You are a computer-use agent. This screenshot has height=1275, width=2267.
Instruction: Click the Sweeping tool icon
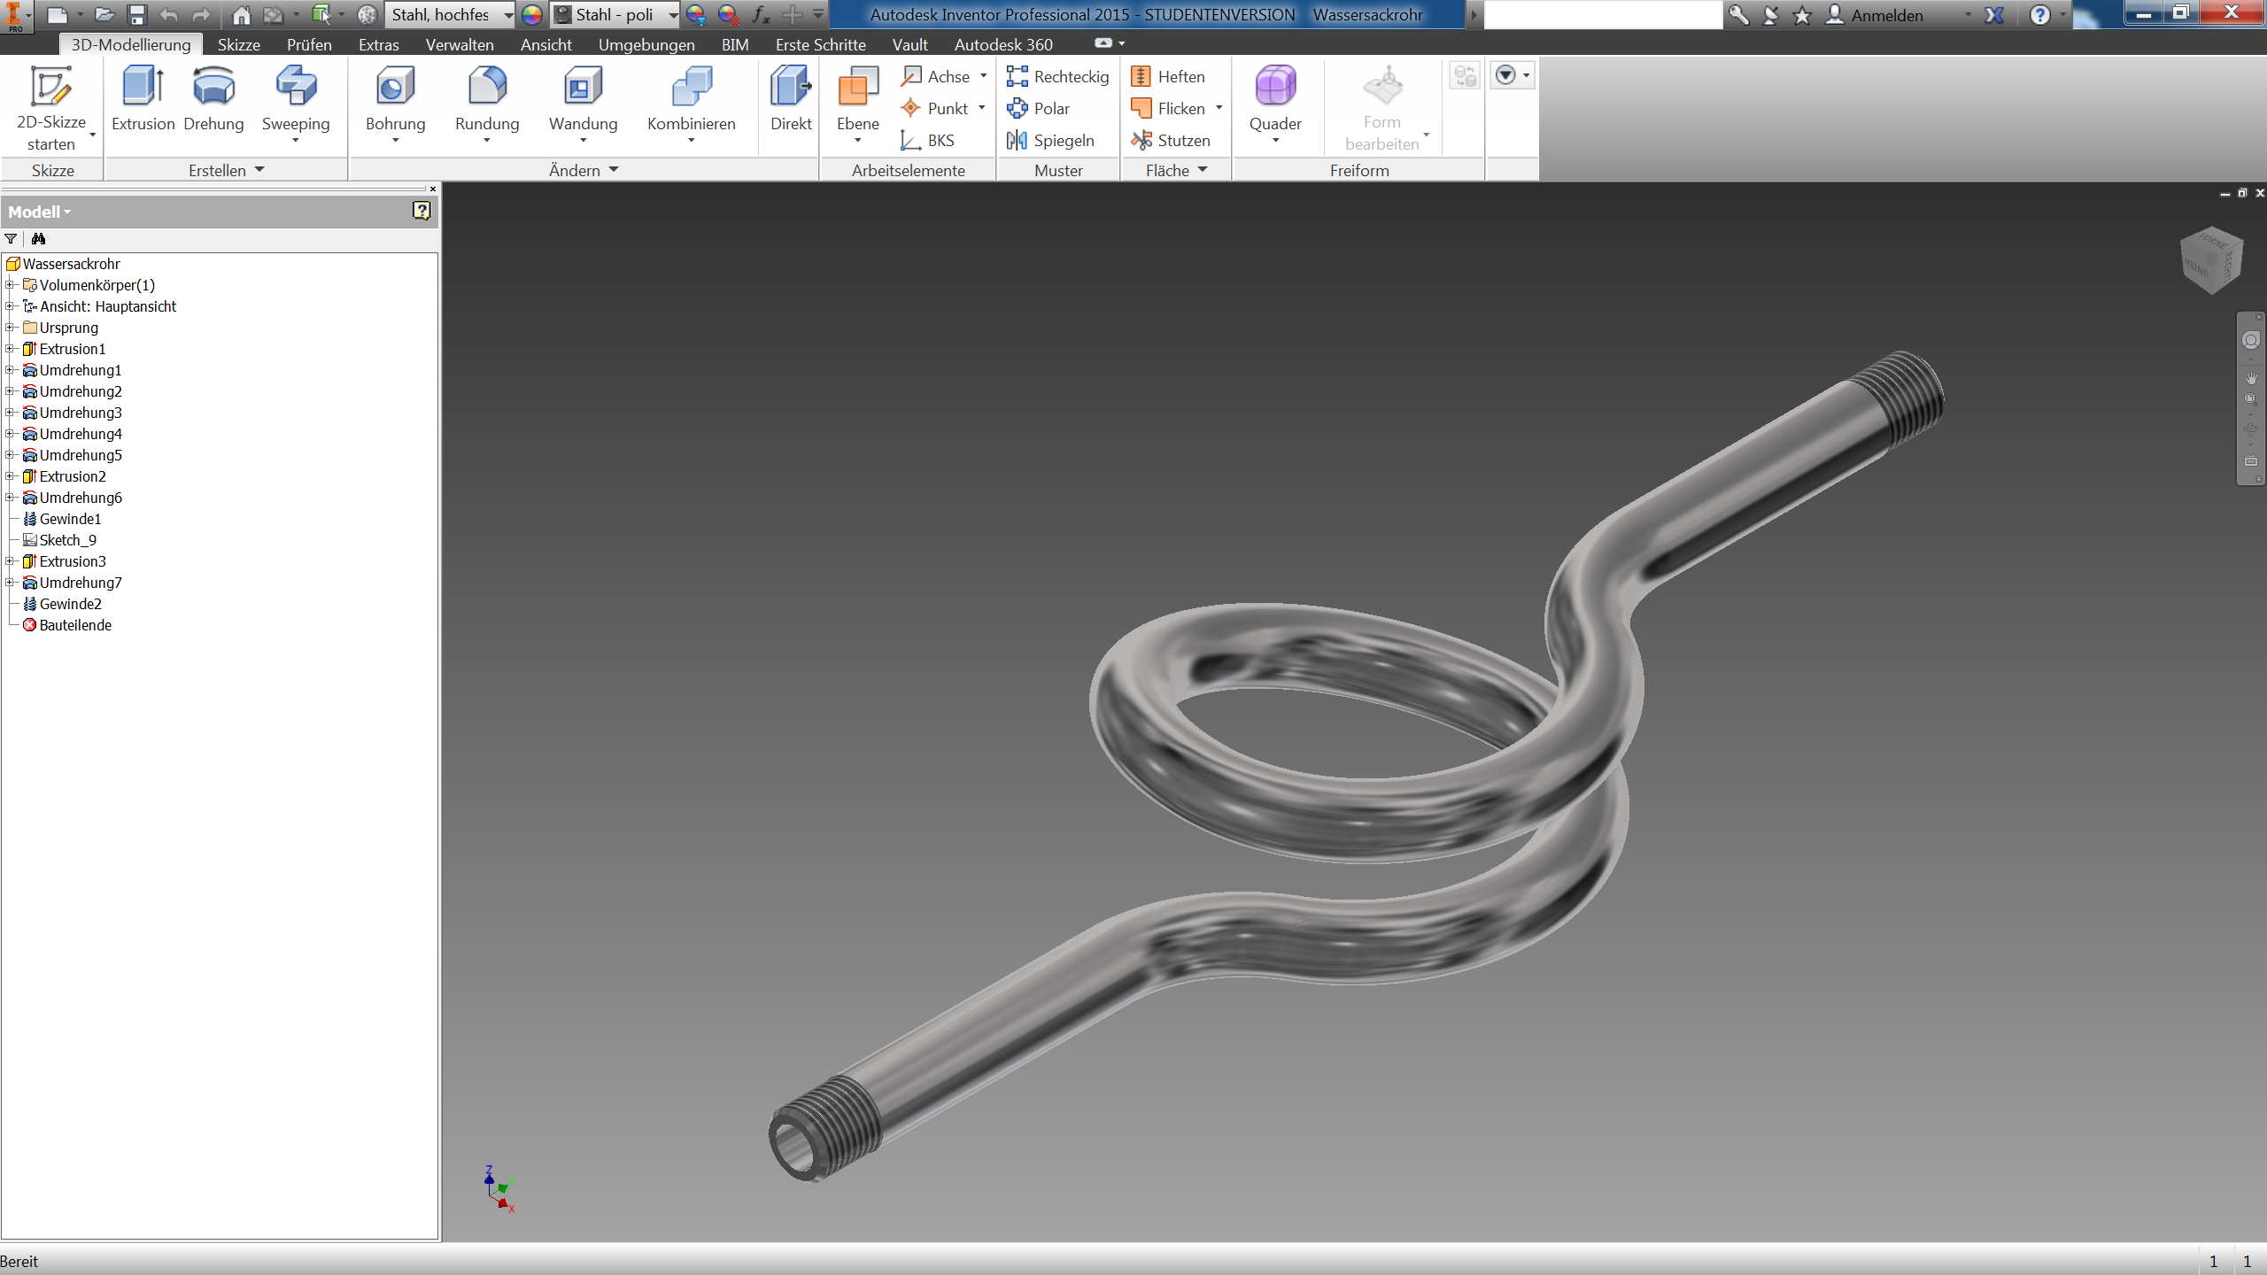[296, 86]
